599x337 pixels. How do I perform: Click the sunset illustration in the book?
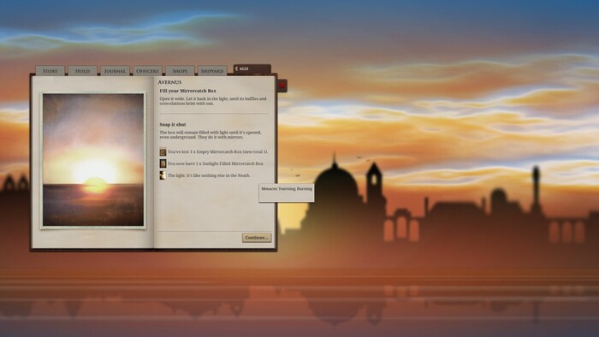[x=93, y=160]
